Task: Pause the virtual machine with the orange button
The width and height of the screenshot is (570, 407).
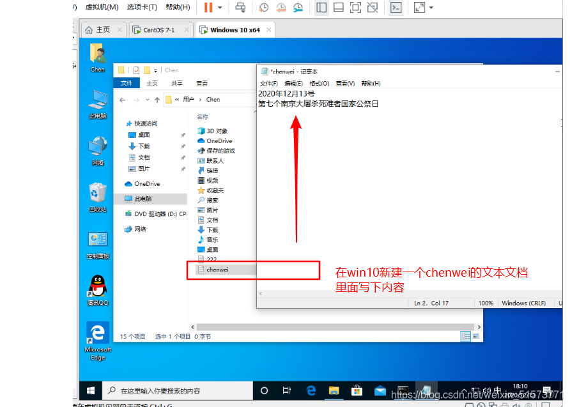Action: pos(208,7)
